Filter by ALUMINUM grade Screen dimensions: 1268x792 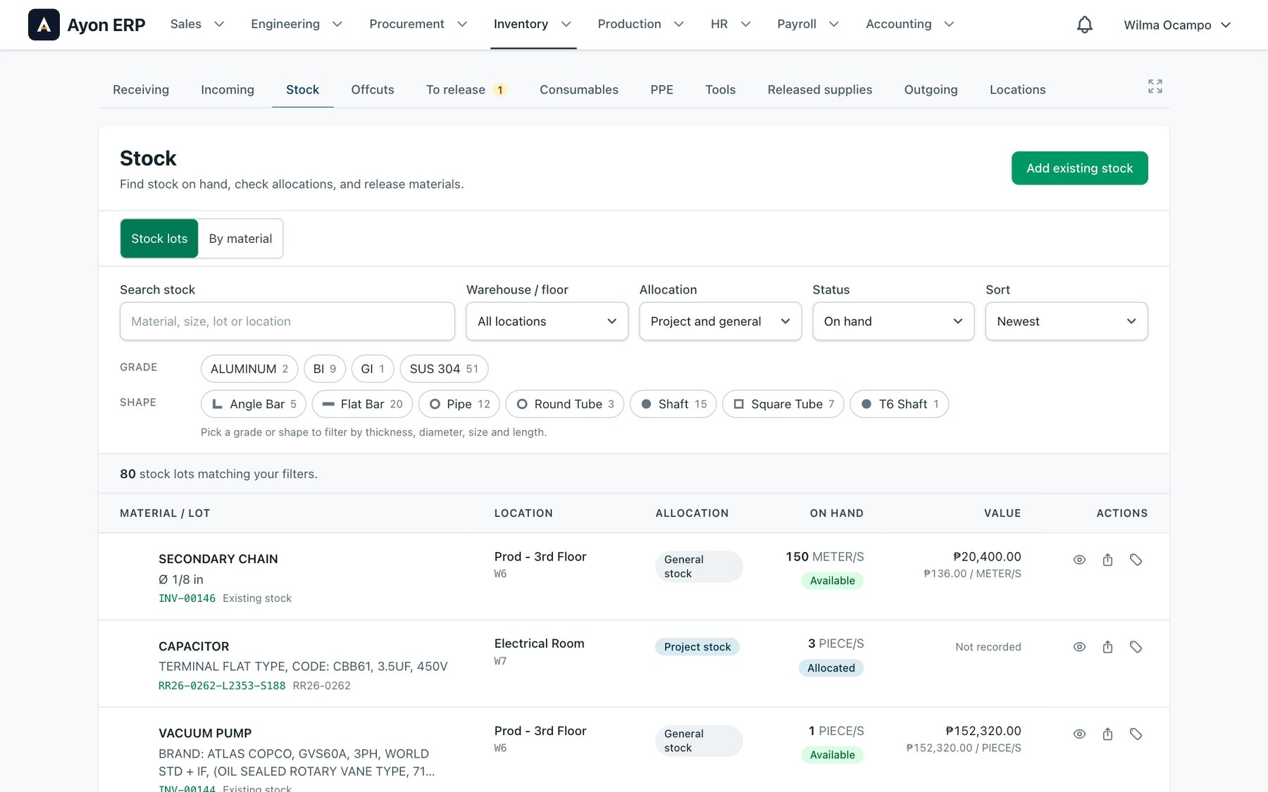pos(249,369)
